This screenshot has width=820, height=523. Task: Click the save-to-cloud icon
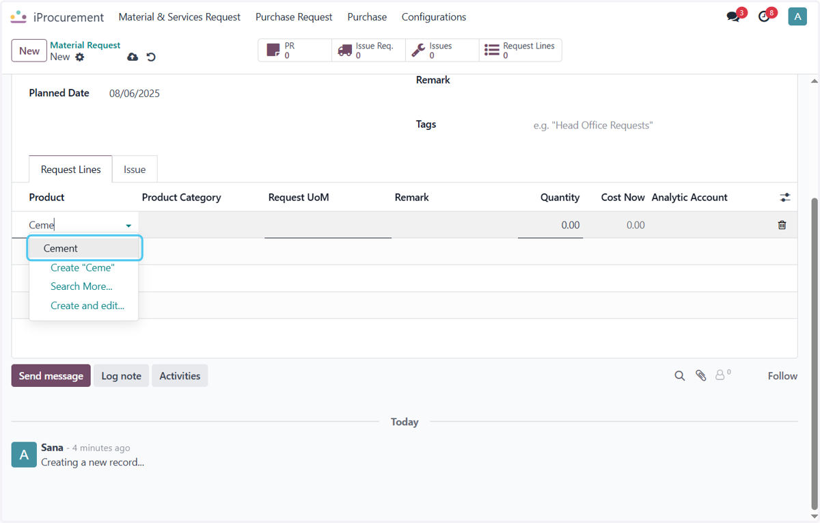tap(133, 57)
